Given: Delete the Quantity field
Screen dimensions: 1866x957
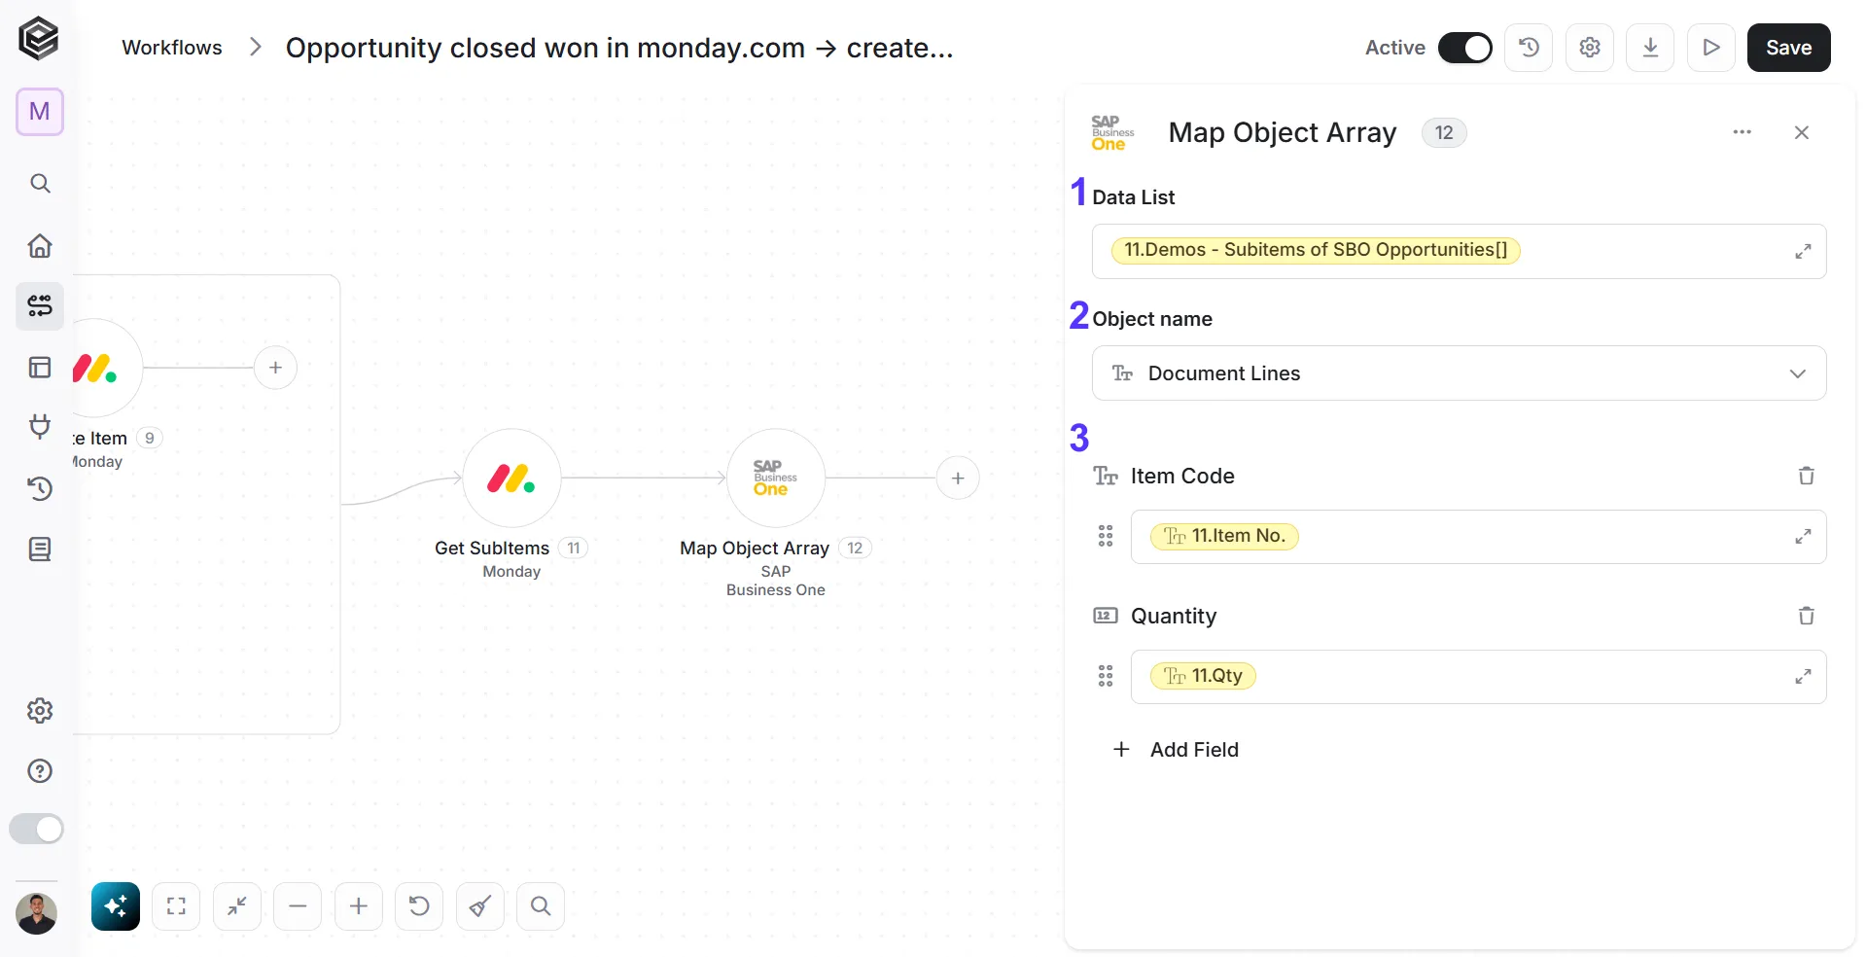Looking at the screenshot, I should (1806, 616).
